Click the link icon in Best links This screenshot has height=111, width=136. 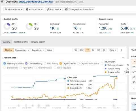click(x=48, y=9)
